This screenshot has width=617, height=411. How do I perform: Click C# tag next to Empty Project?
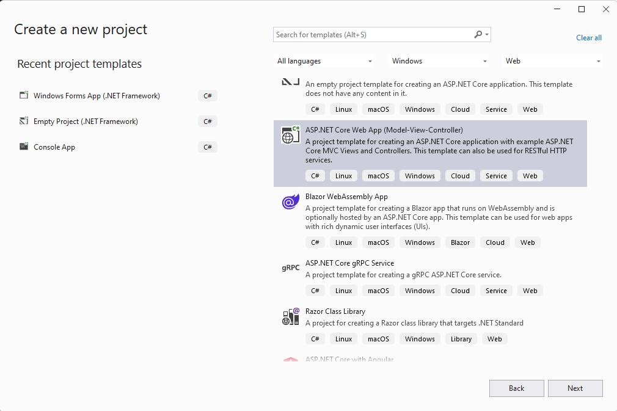(207, 121)
